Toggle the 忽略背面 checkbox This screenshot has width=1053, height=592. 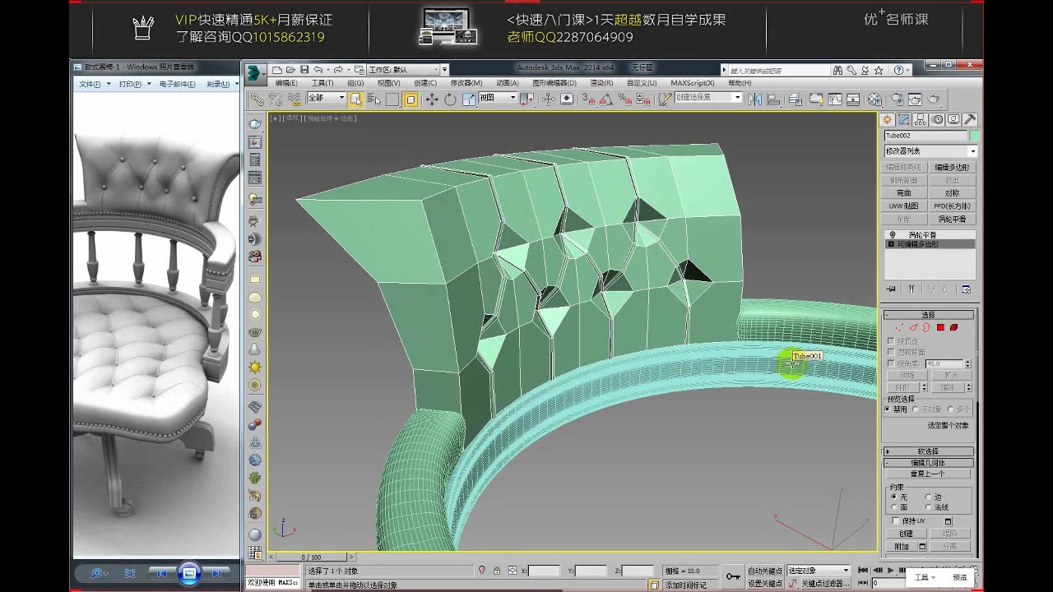click(x=890, y=350)
